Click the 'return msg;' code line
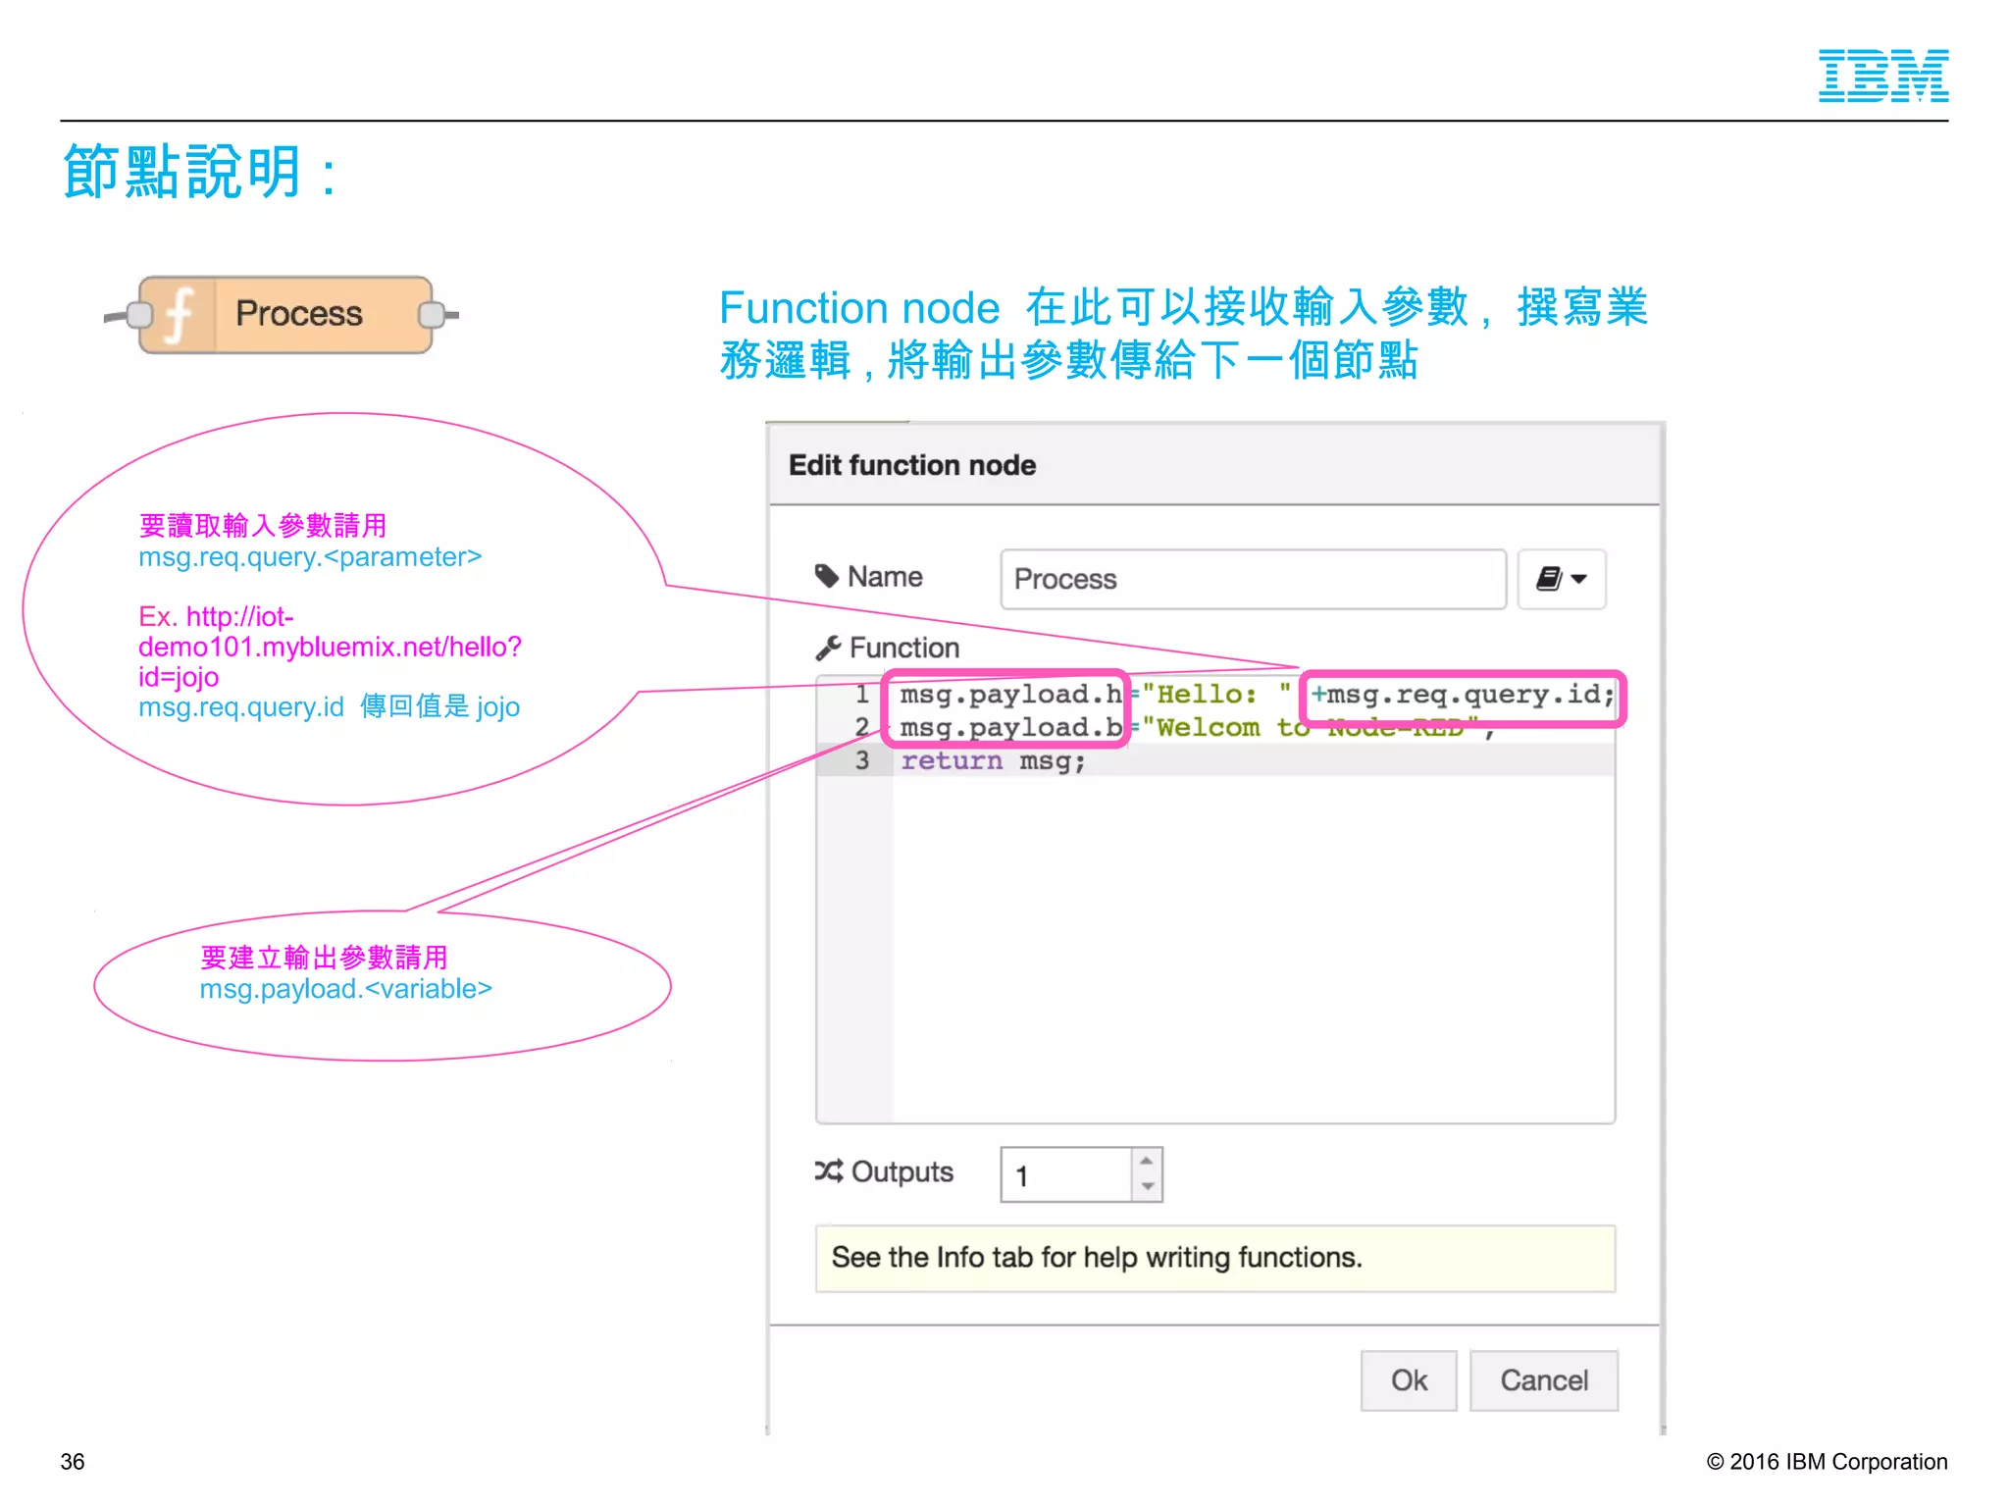This screenshot has width=2009, height=1507. (993, 760)
